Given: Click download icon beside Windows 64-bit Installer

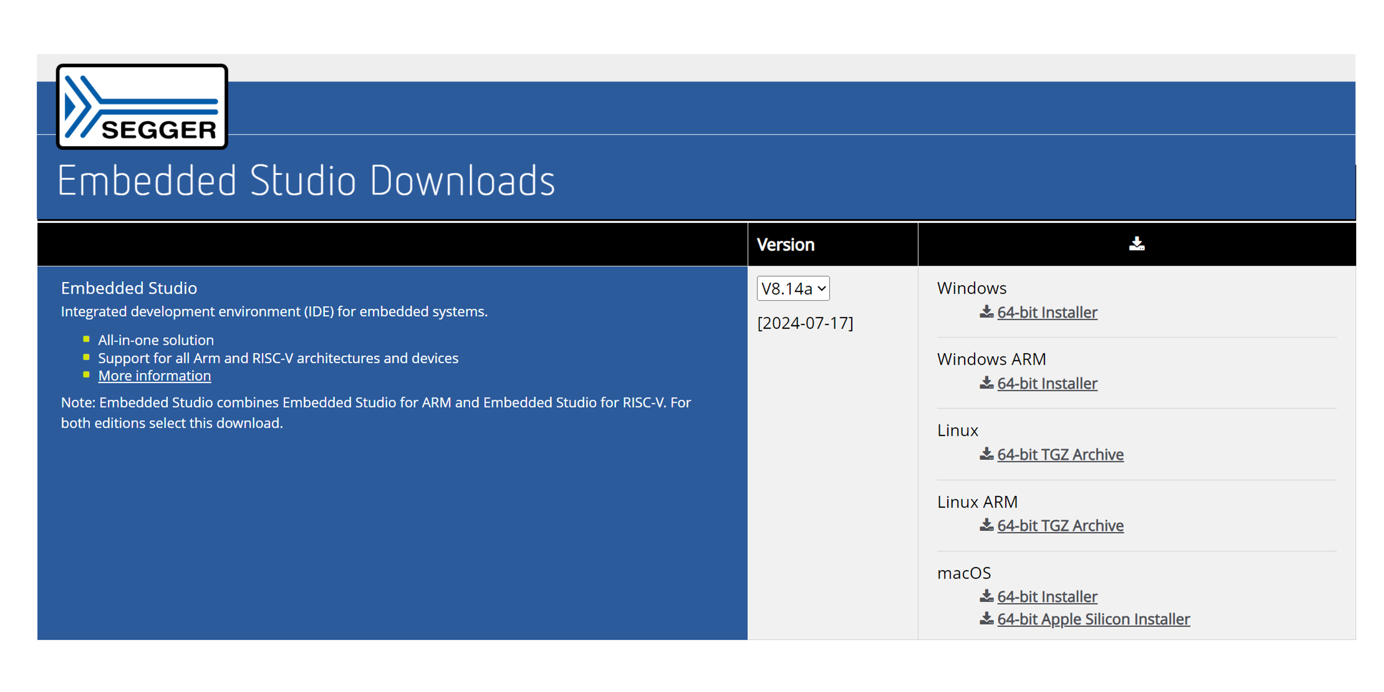Looking at the screenshot, I should click(986, 312).
